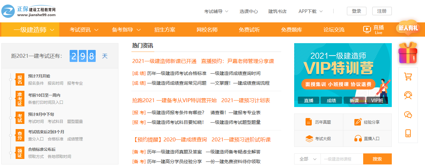The height and width of the screenshot is (168, 425).
Task: Click the 一级建造师课程 search input field
Action: pos(342,159)
